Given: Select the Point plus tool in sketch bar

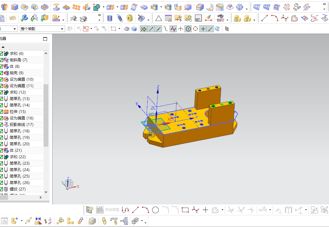Looking at the screenshot, I should pos(205,210).
